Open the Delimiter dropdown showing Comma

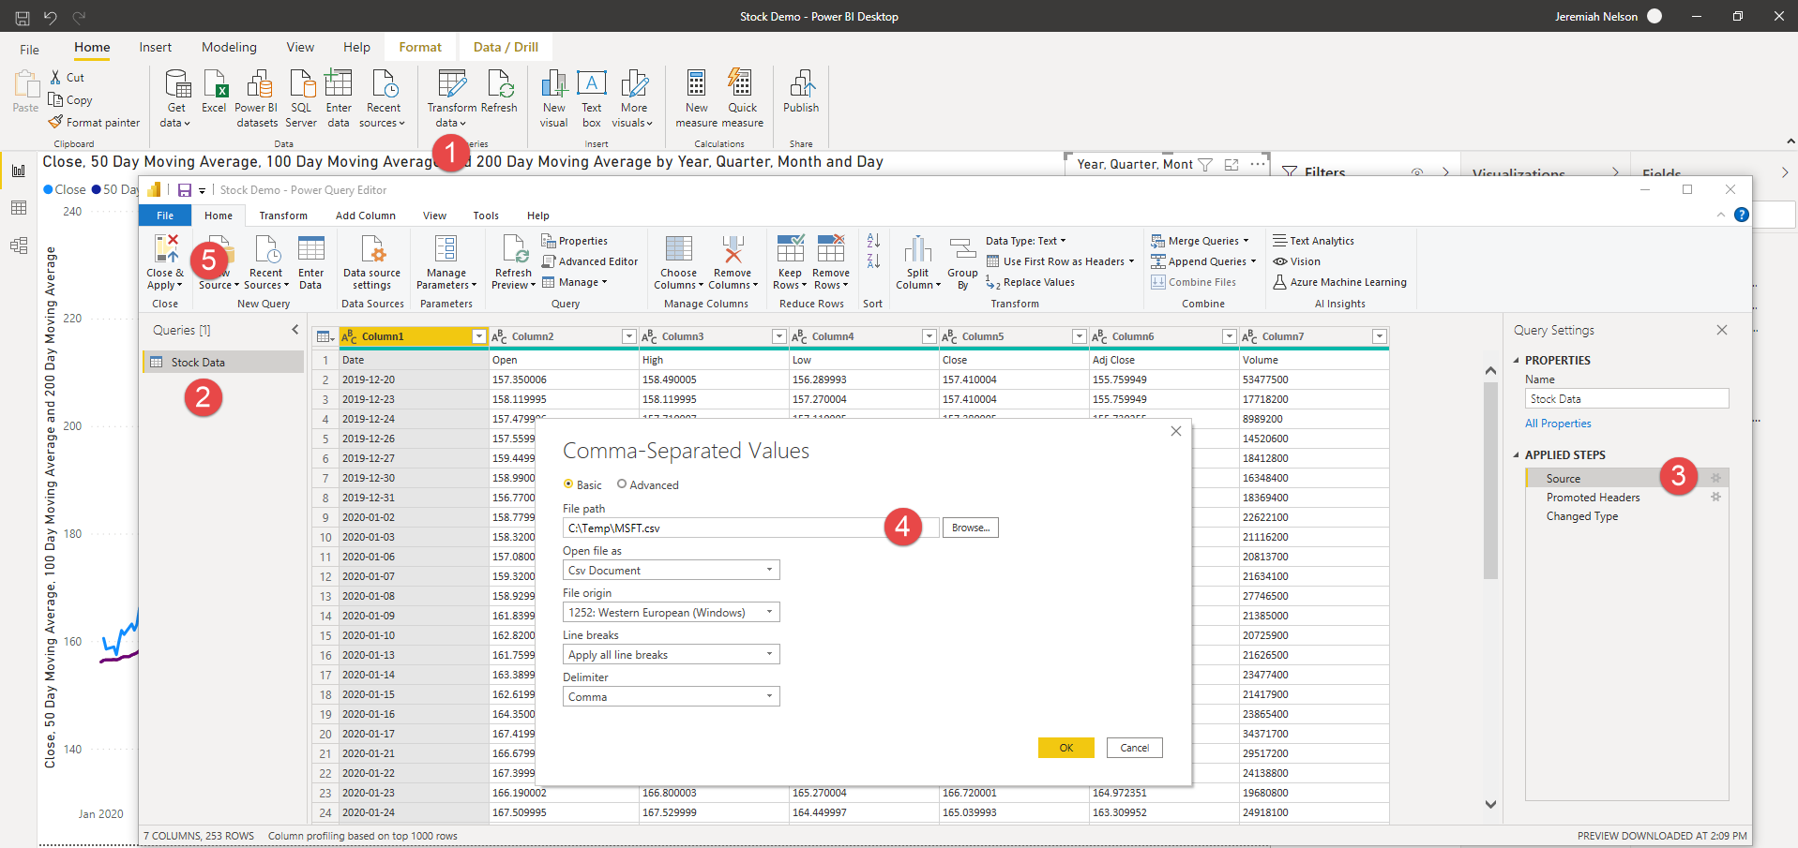[x=671, y=696]
